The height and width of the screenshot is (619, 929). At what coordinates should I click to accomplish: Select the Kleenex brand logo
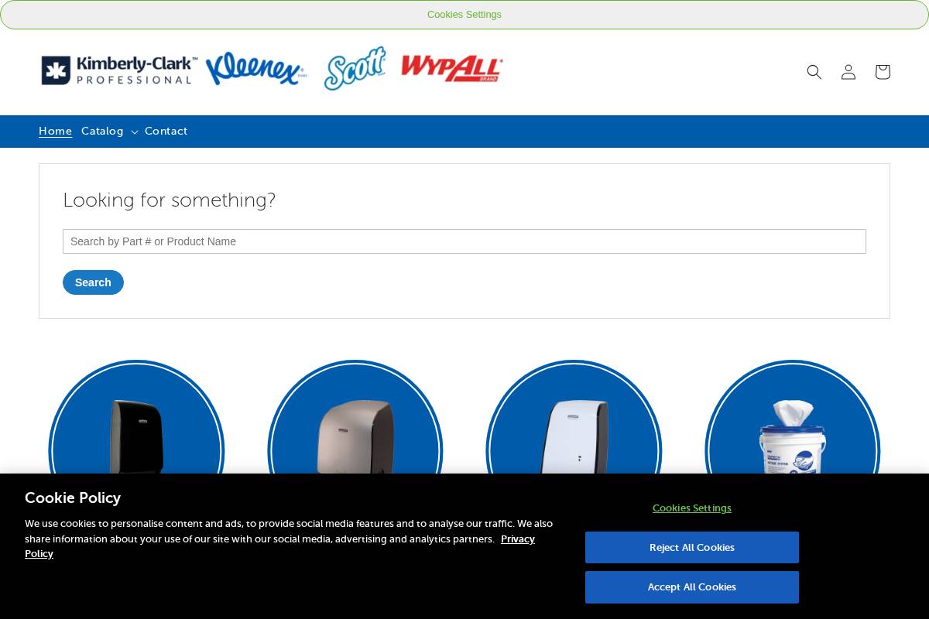click(x=256, y=69)
